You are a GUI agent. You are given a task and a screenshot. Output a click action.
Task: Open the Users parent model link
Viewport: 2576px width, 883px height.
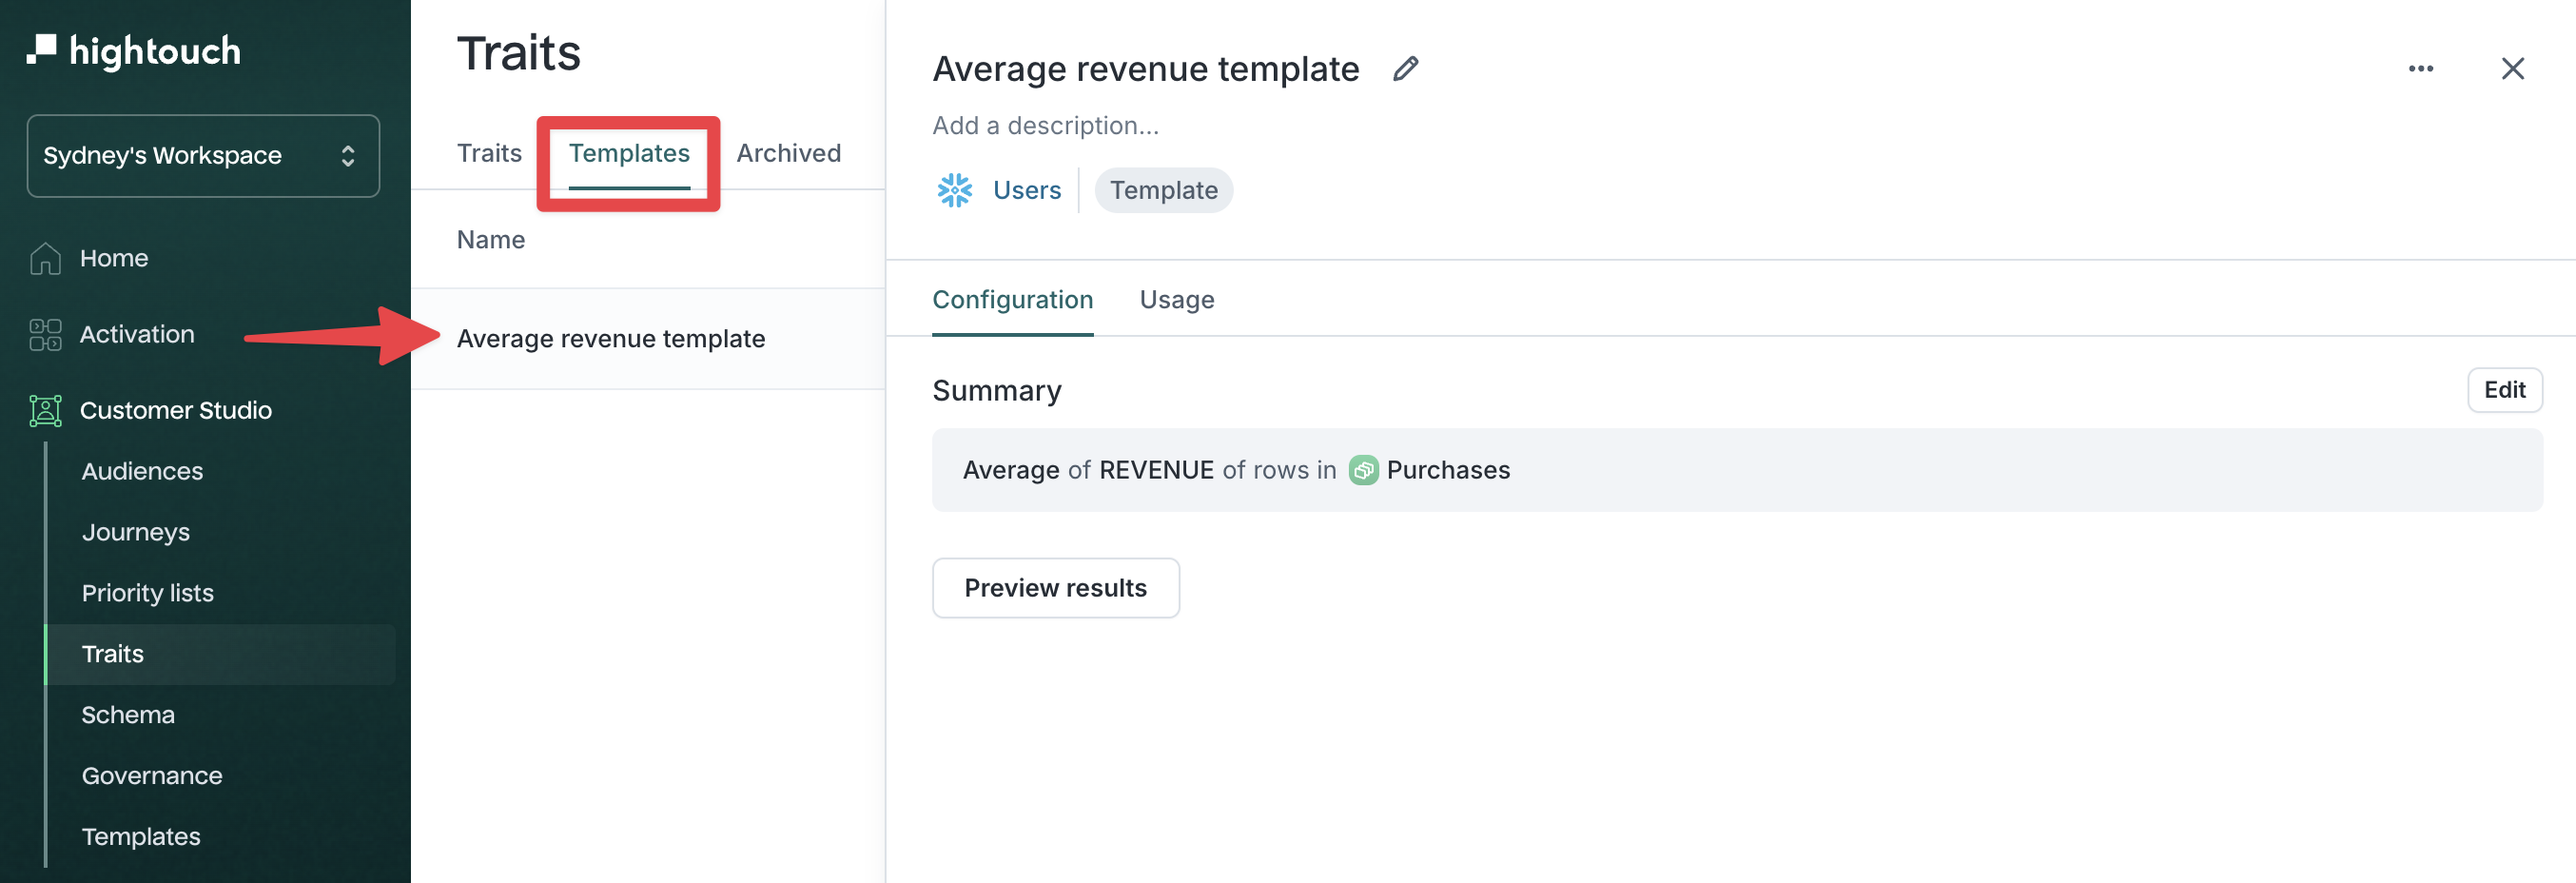[x=1026, y=190]
